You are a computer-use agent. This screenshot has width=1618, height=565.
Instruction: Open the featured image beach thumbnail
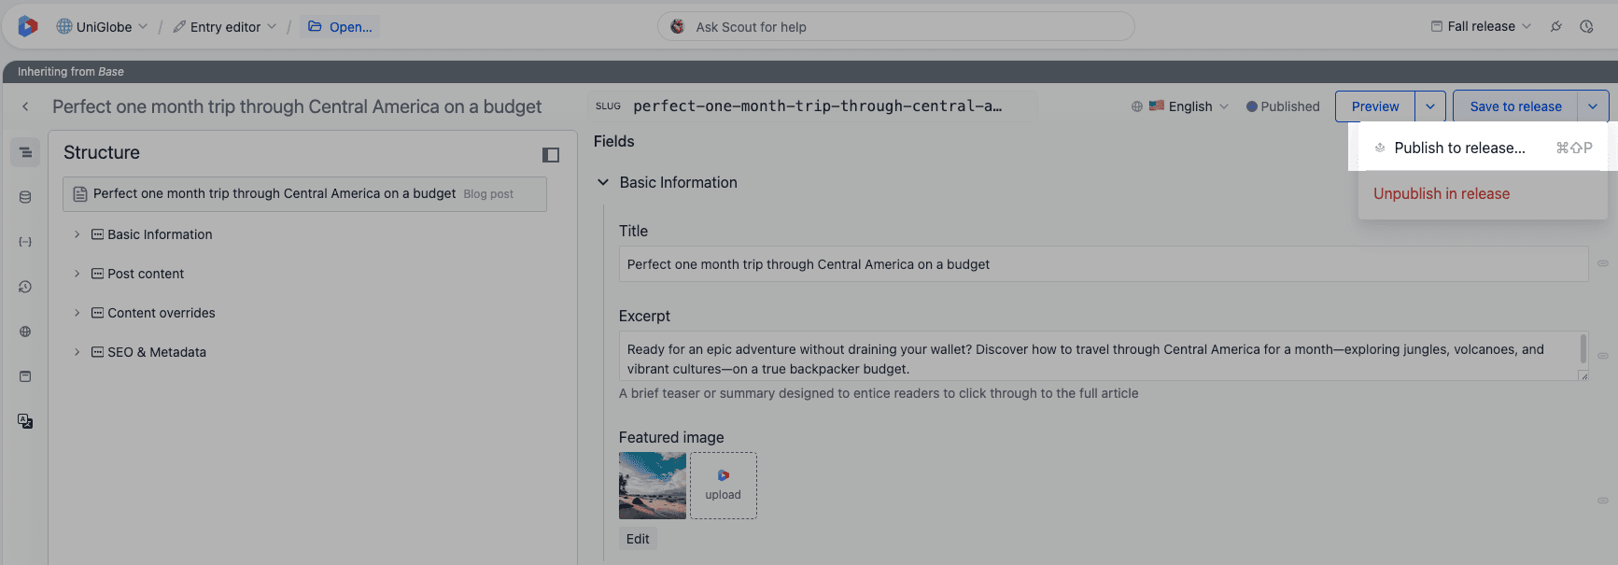click(x=653, y=486)
